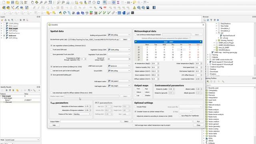This screenshot has height=144, width=256.
Task: Enable Use continuous meteorological dataset
Action: 135,35
